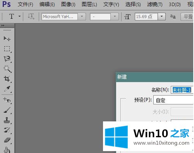Viewport: 194px width, 153px height.
Task: Open the font style dropdown arrow
Action: click(x=115, y=17)
